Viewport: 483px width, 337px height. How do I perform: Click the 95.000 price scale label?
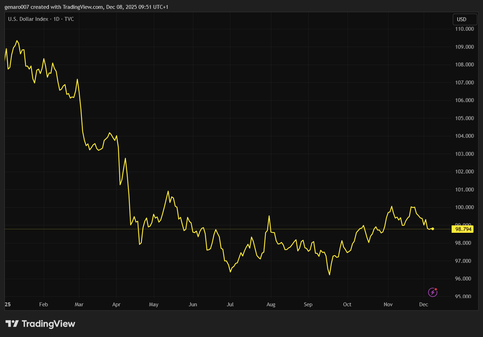[x=464, y=297]
